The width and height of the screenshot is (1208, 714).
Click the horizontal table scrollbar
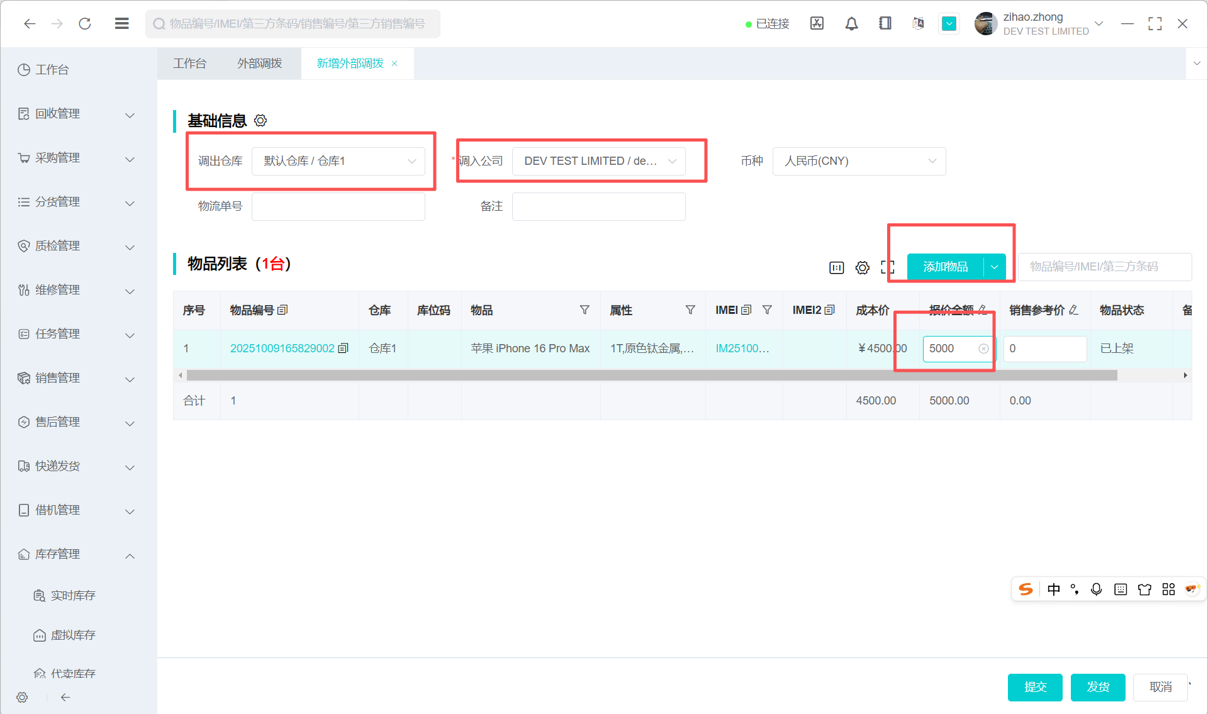click(x=651, y=376)
